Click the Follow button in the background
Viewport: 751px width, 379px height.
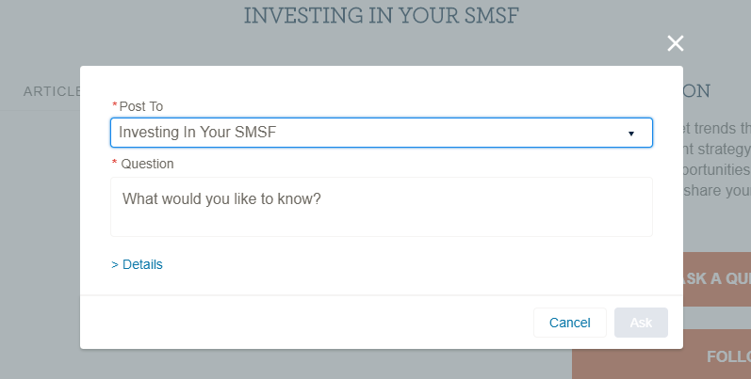[x=727, y=356]
